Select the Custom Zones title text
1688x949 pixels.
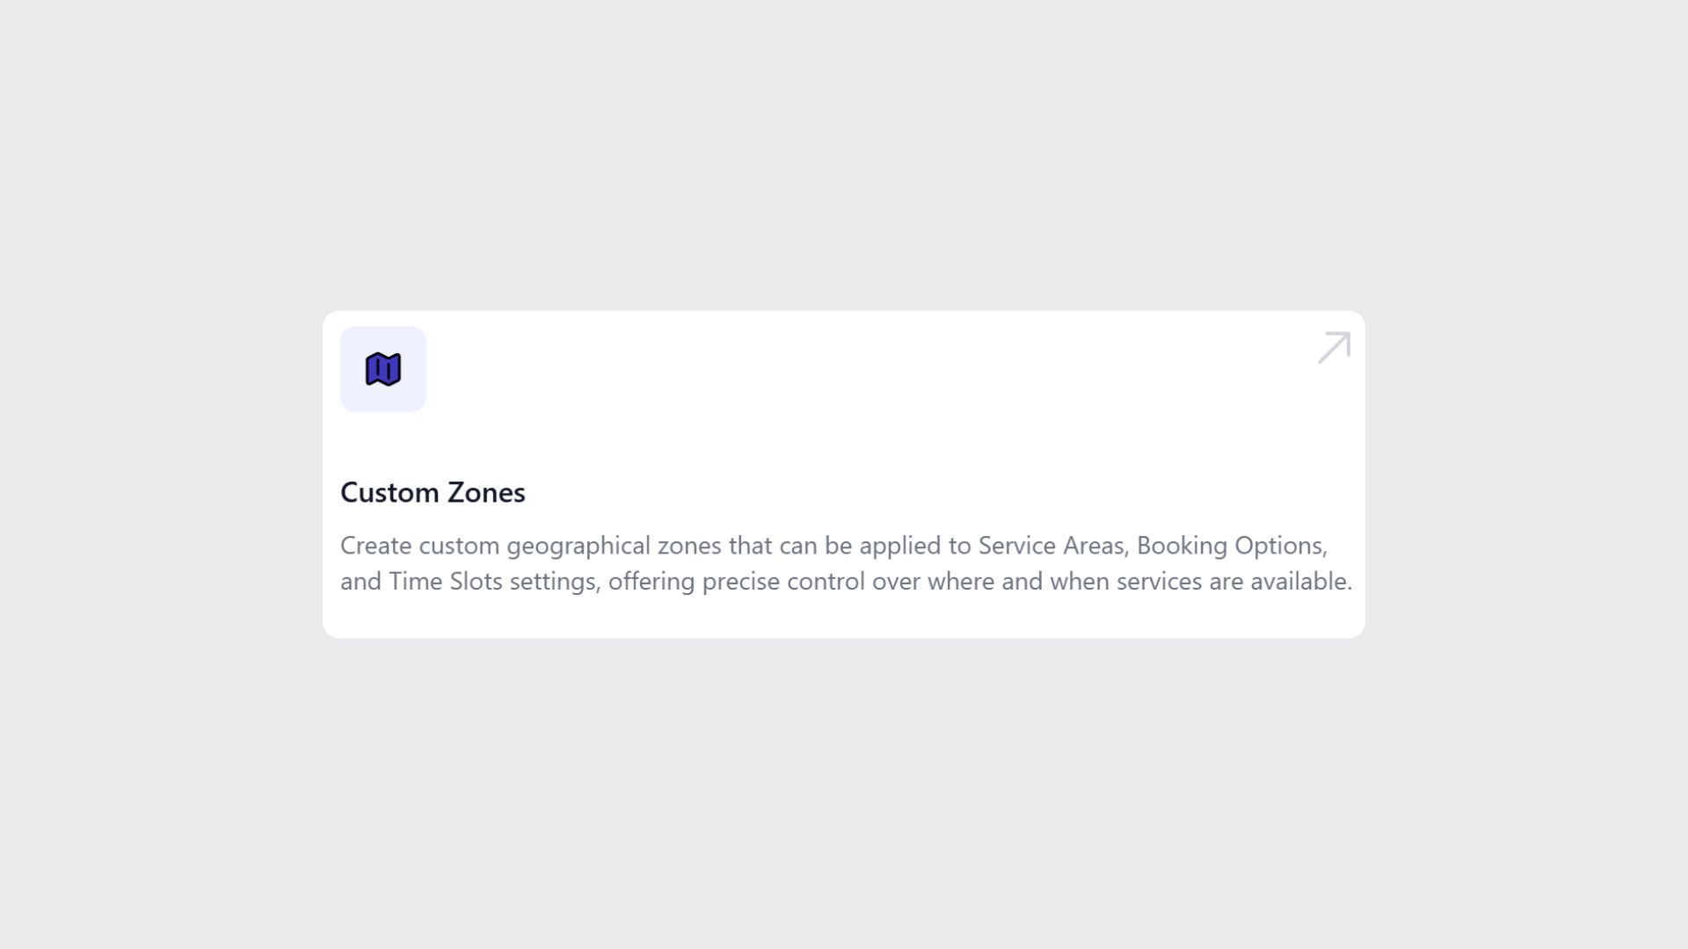[433, 492]
